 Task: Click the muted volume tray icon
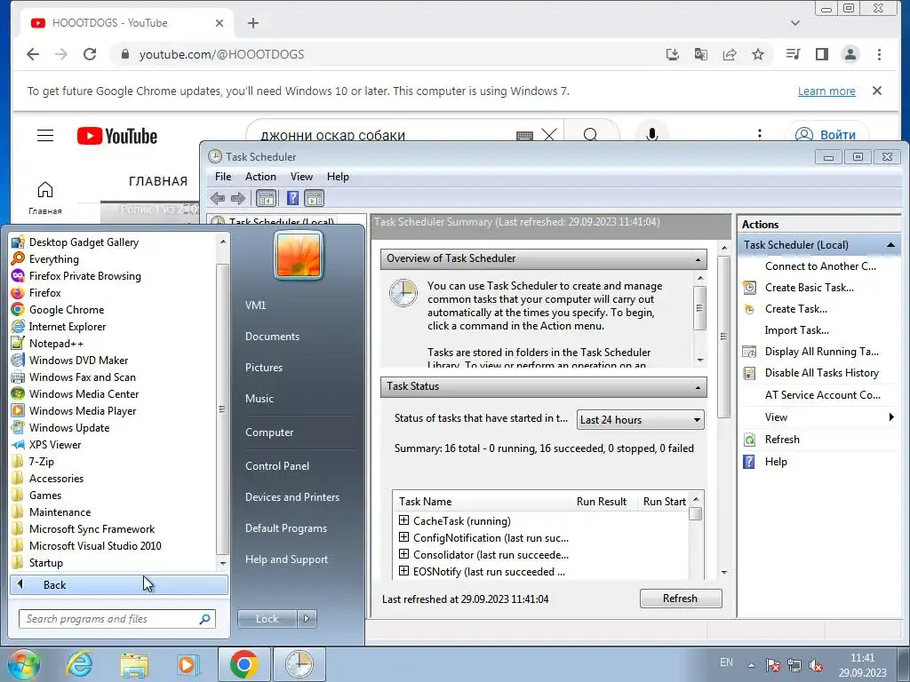[x=816, y=664]
